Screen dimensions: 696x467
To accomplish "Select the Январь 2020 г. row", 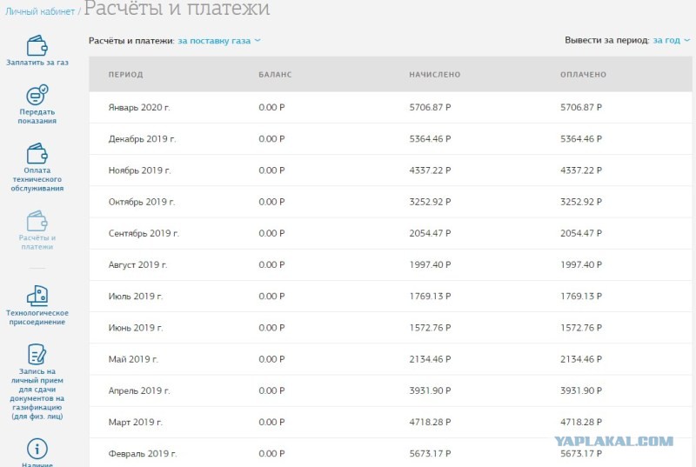I will 391,107.
